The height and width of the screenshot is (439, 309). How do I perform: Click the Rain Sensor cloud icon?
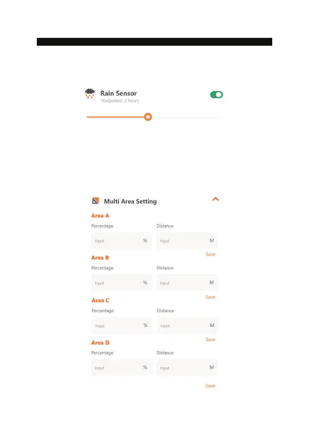click(90, 93)
